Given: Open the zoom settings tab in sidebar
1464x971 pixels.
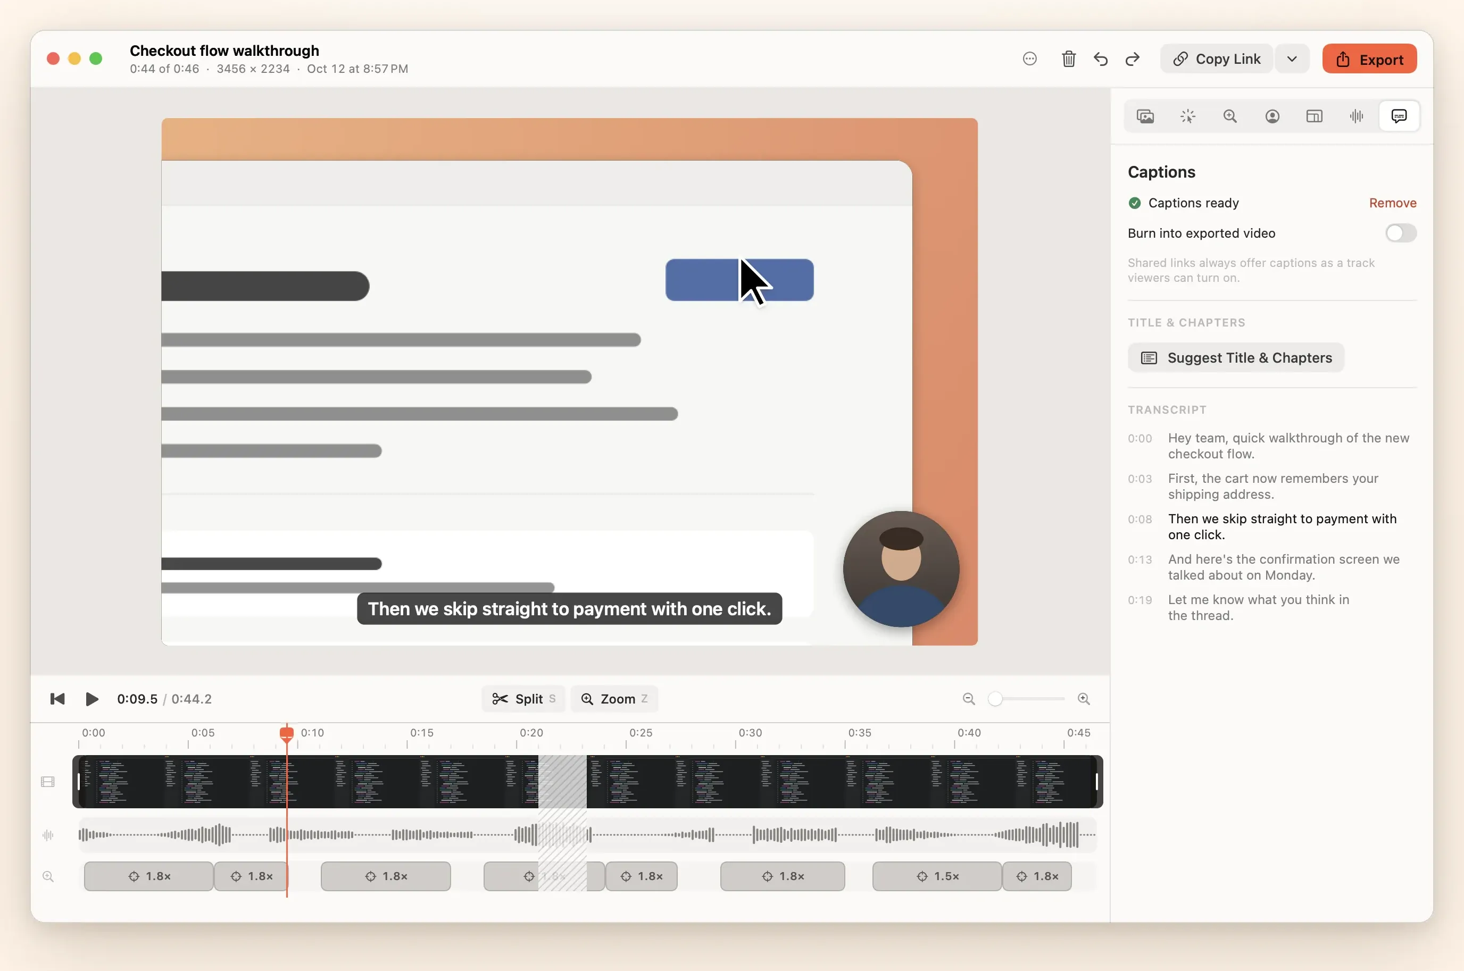Looking at the screenshot, I should pos(1230,116).
